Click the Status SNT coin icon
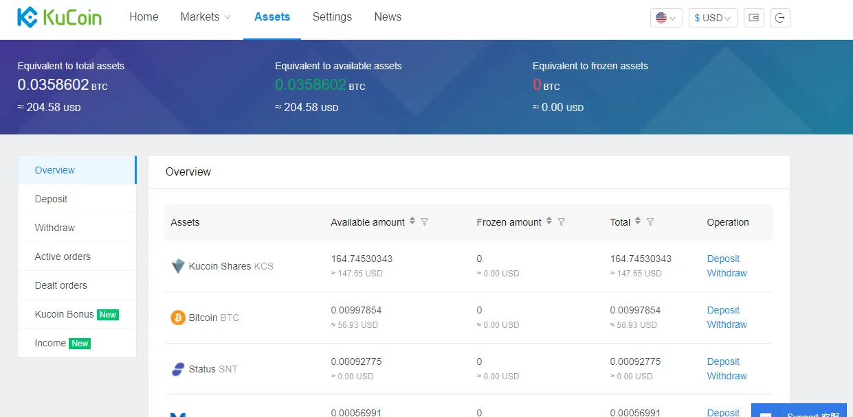 [x=178, y=369]
